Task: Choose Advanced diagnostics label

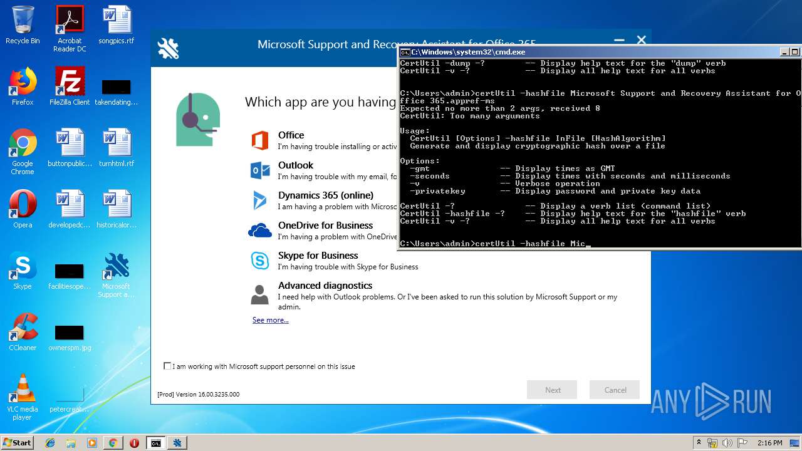Action: pos(325,286)
